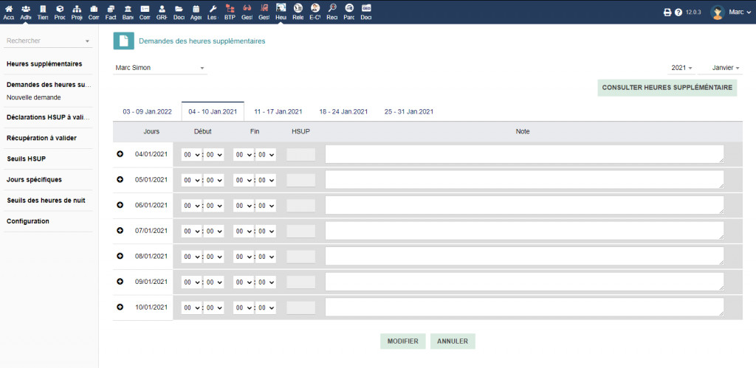Open Configuration sidebar item
Viewport: 756px width, 368px height.
pyautogui.click(x=28, y=221)
